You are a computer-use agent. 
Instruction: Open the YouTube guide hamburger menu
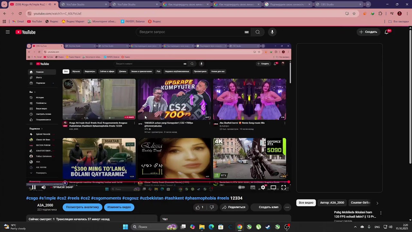point(8,32)
